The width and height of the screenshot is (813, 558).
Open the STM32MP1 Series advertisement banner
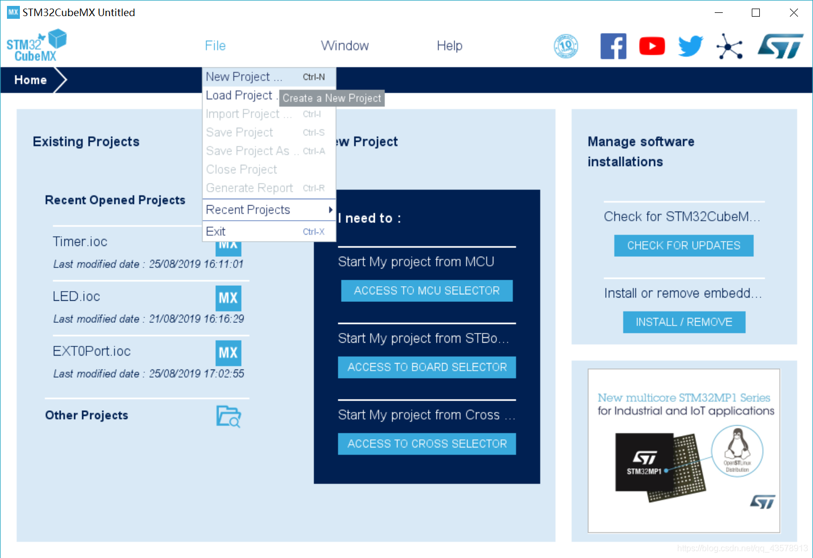[x=684, y=451]
